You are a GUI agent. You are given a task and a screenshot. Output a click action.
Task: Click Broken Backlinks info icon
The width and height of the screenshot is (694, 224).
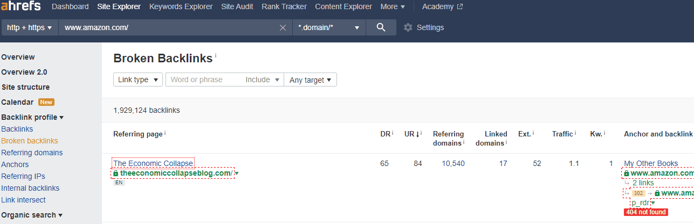pos(216,55)
